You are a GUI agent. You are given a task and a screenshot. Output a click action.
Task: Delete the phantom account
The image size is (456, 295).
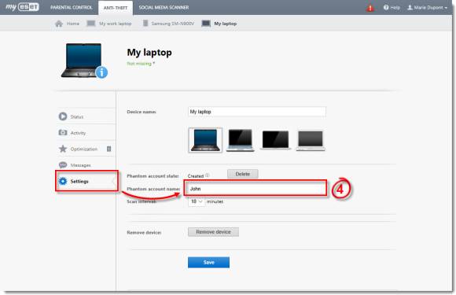[x=242, y=174]
